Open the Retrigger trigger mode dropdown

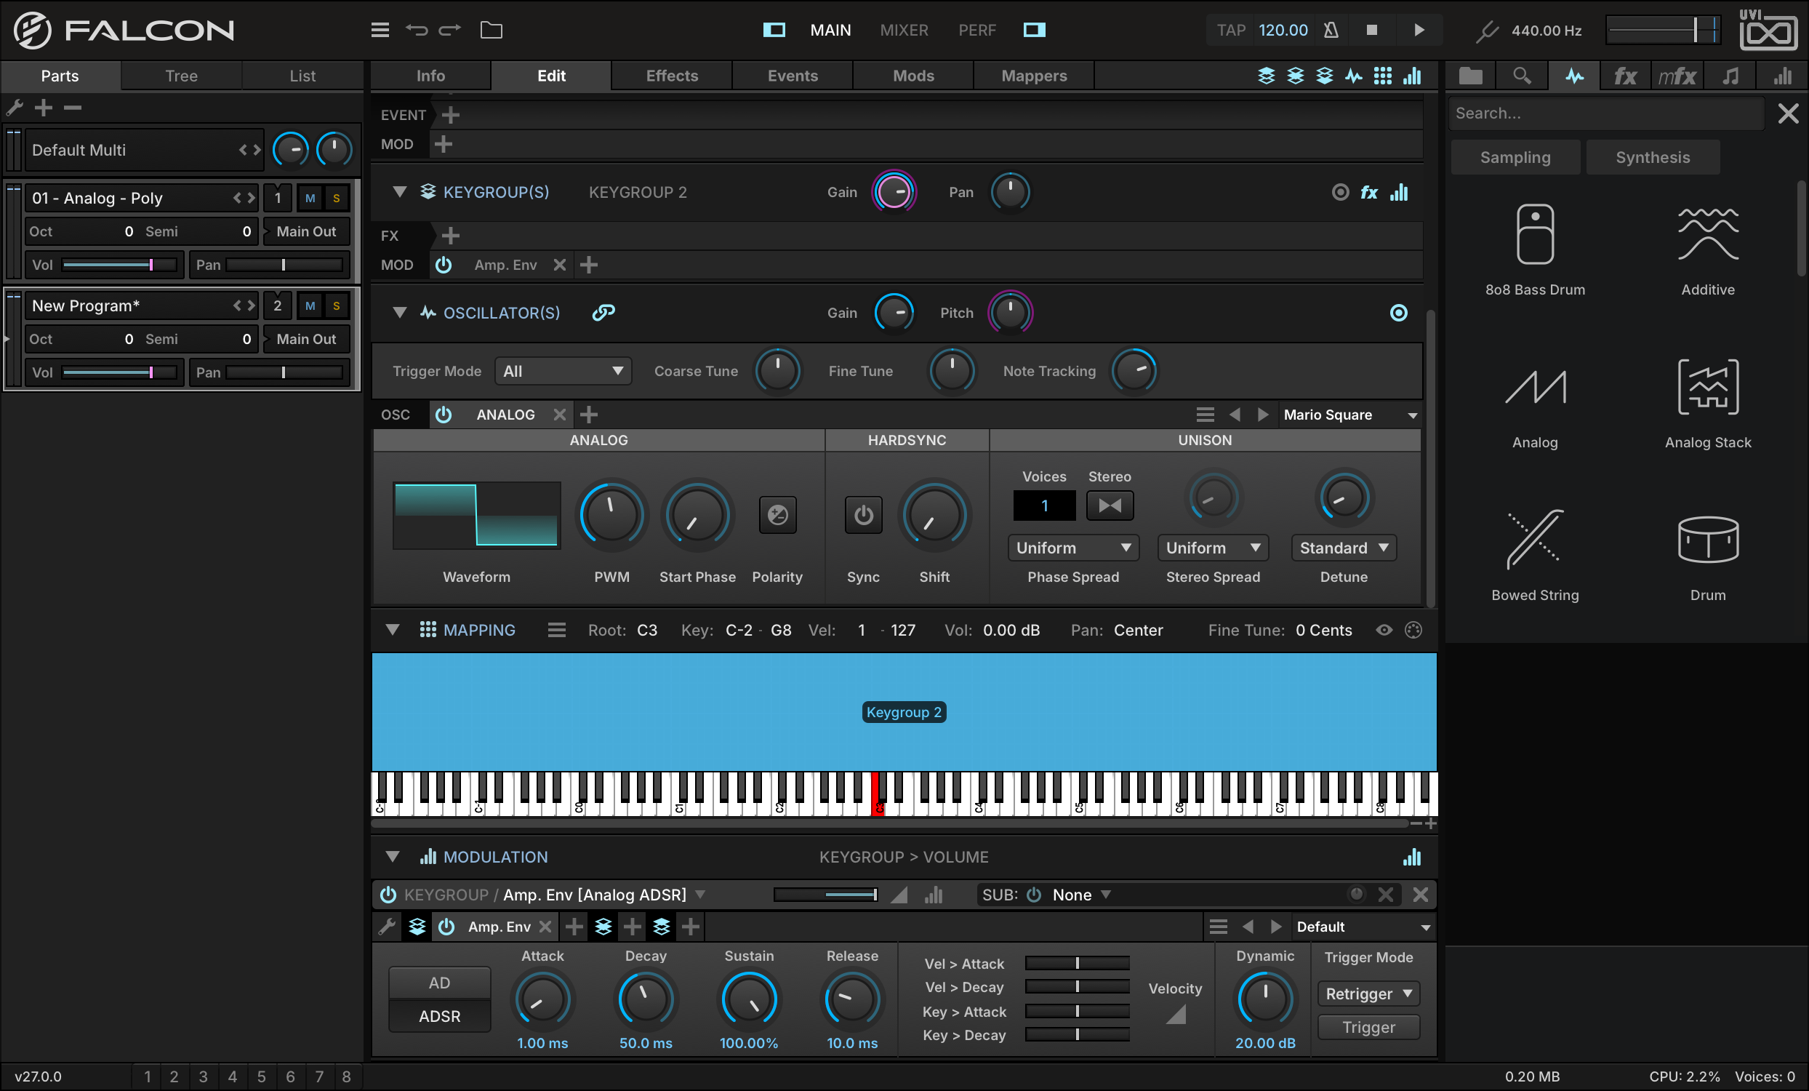point(1368,994)
